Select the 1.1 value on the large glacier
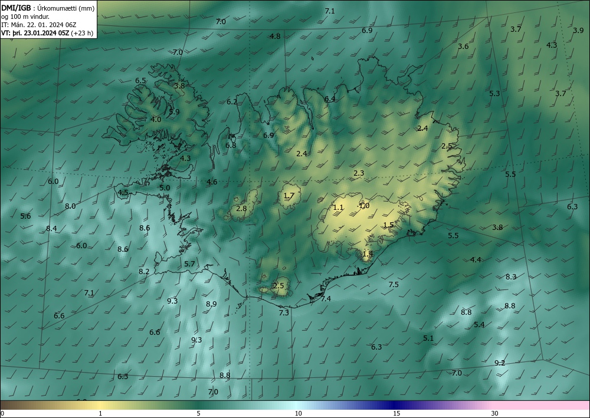 pos(338,207)
